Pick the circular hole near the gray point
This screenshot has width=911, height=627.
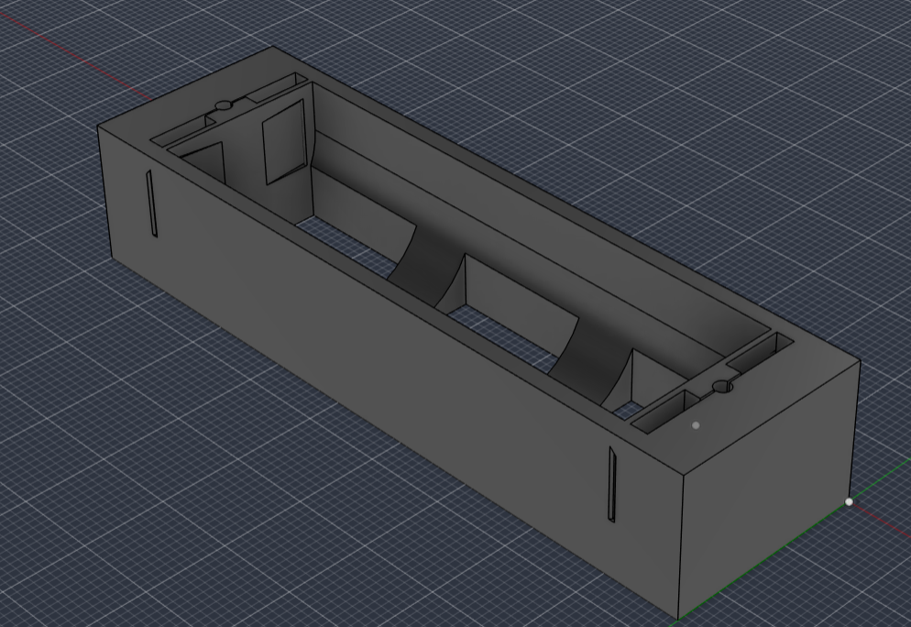(722, 387)
